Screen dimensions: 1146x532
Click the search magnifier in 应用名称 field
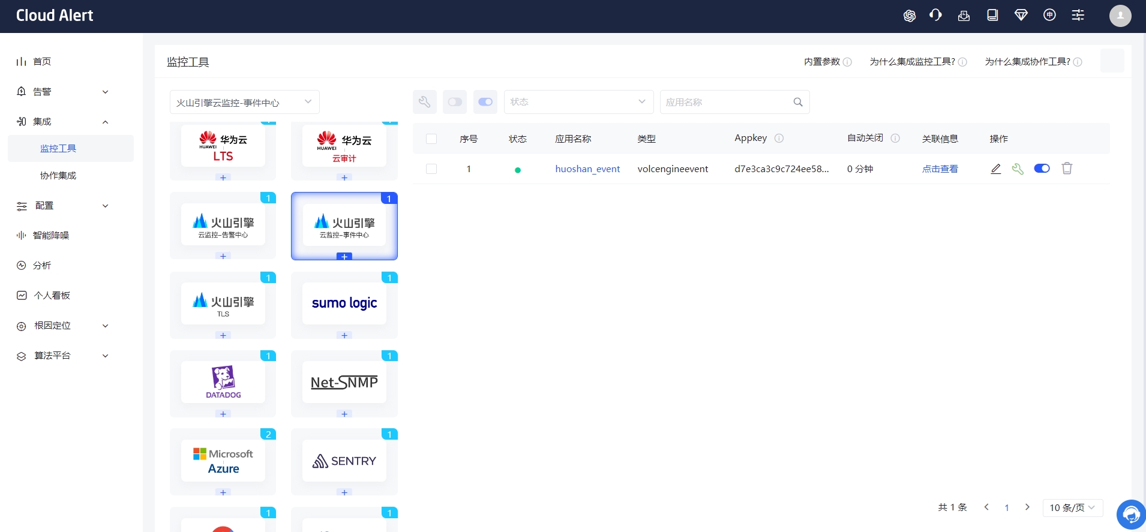pos(798,102)
